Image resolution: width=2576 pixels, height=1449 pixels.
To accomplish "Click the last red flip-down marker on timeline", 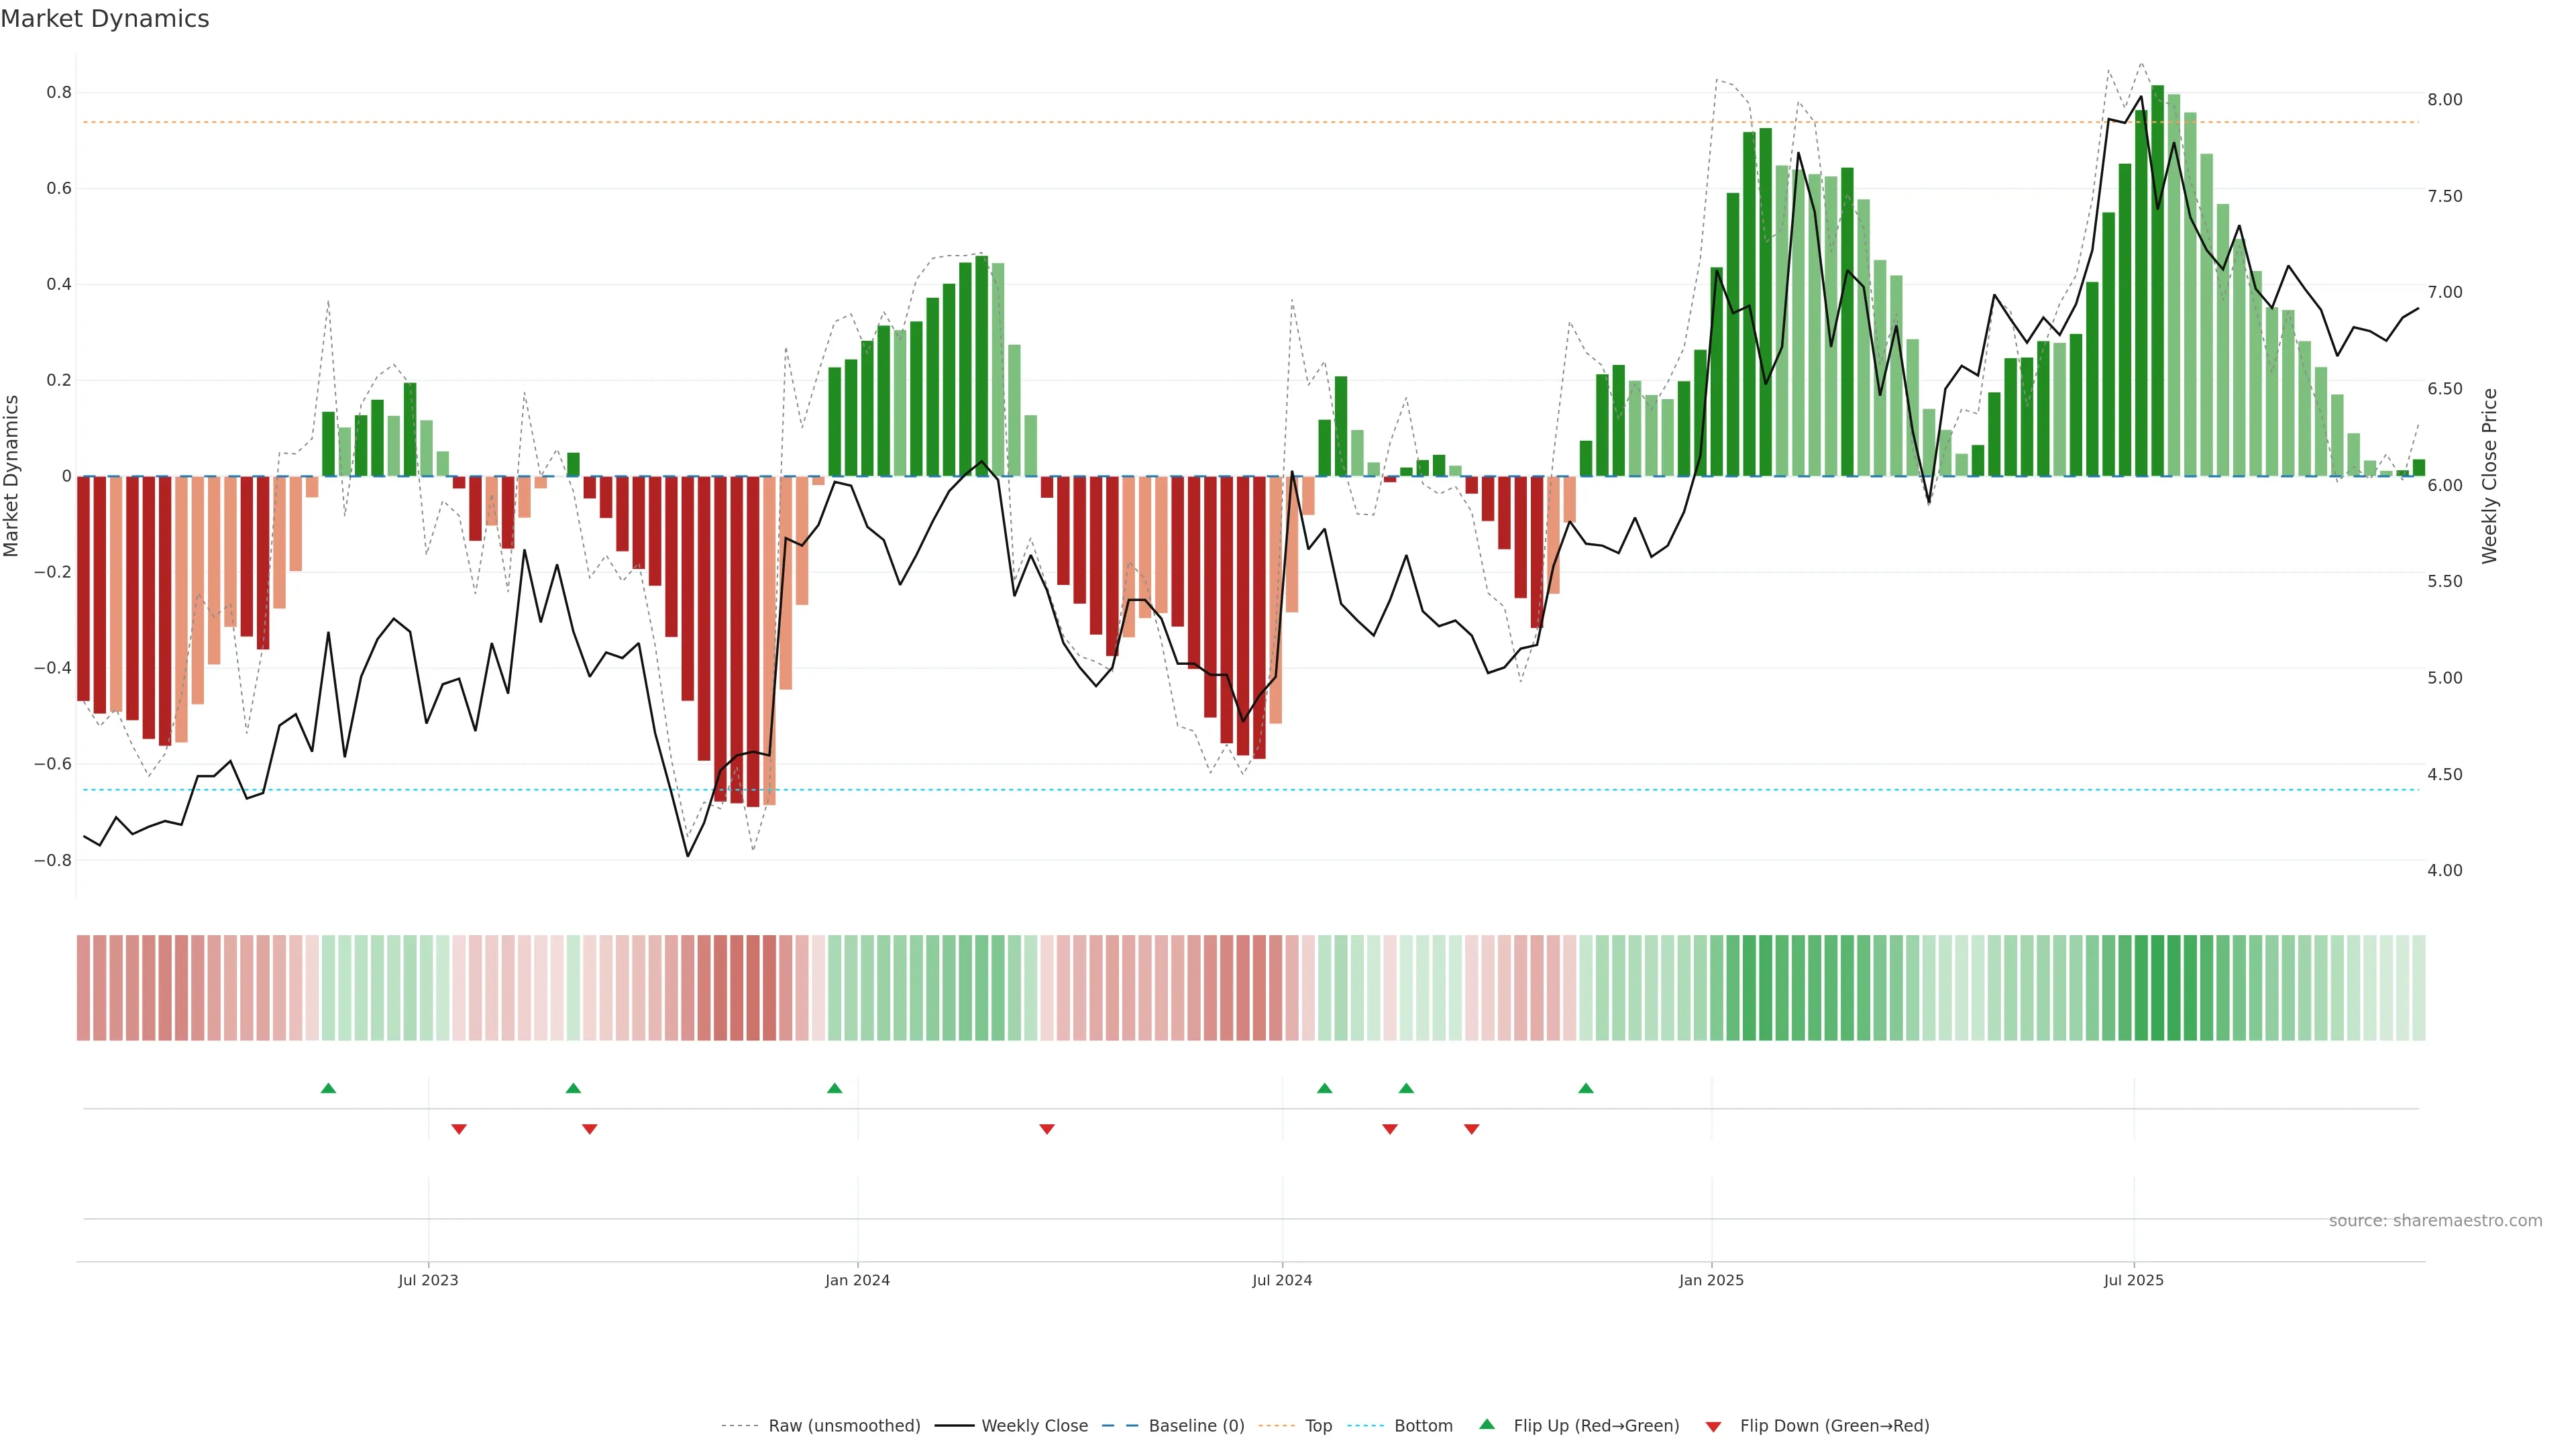I will click(x=1471, y=1129).
